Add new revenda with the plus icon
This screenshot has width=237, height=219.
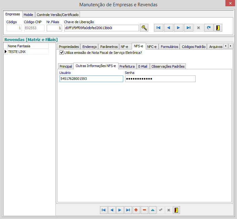[x=136, y=210]
